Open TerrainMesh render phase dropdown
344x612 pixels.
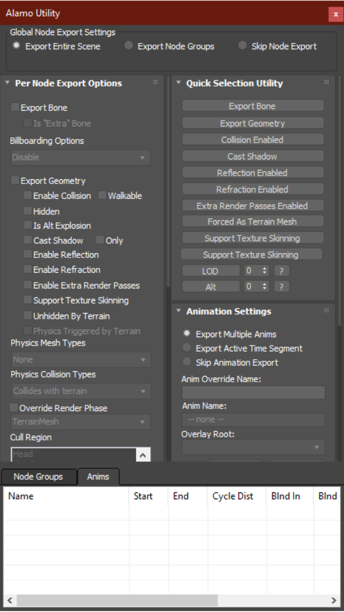tap(80, 422)
